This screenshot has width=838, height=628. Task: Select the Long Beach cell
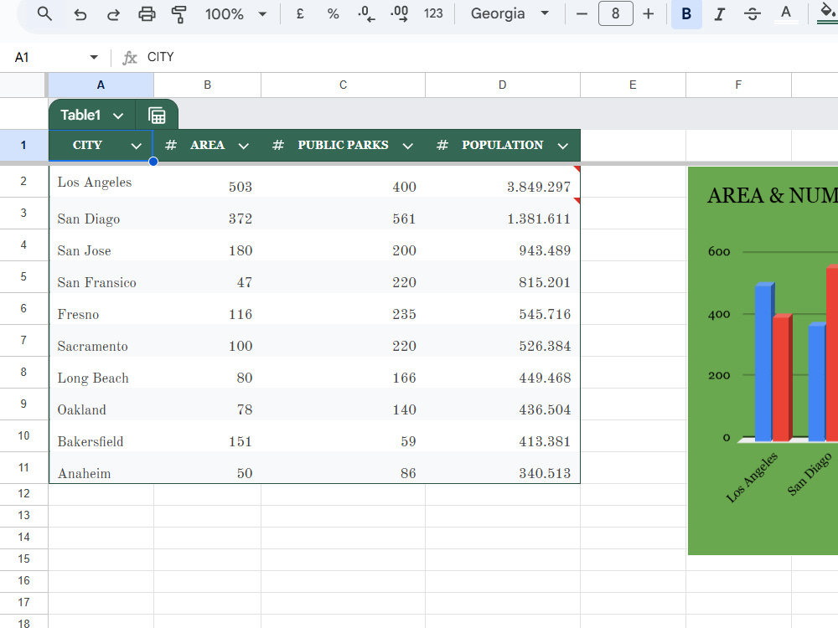click(101, 373)
